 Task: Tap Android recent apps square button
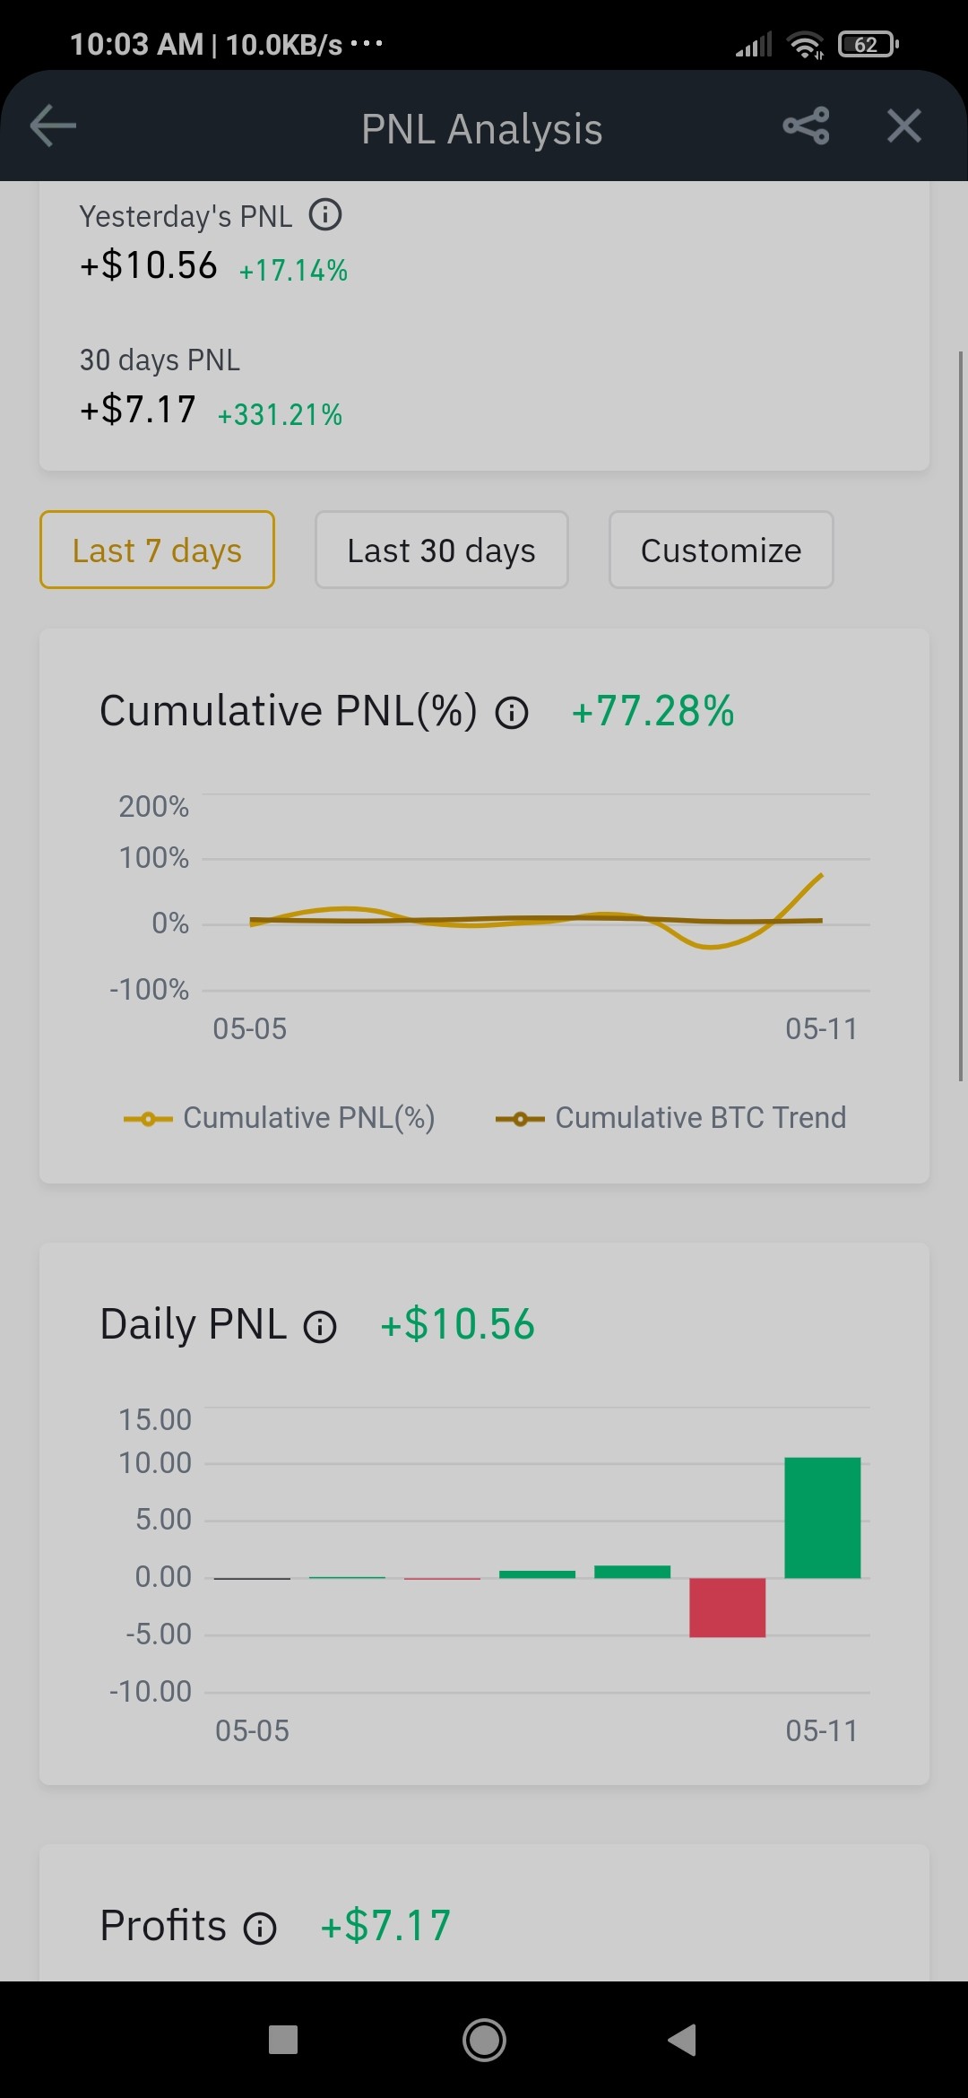point(283,2040)
